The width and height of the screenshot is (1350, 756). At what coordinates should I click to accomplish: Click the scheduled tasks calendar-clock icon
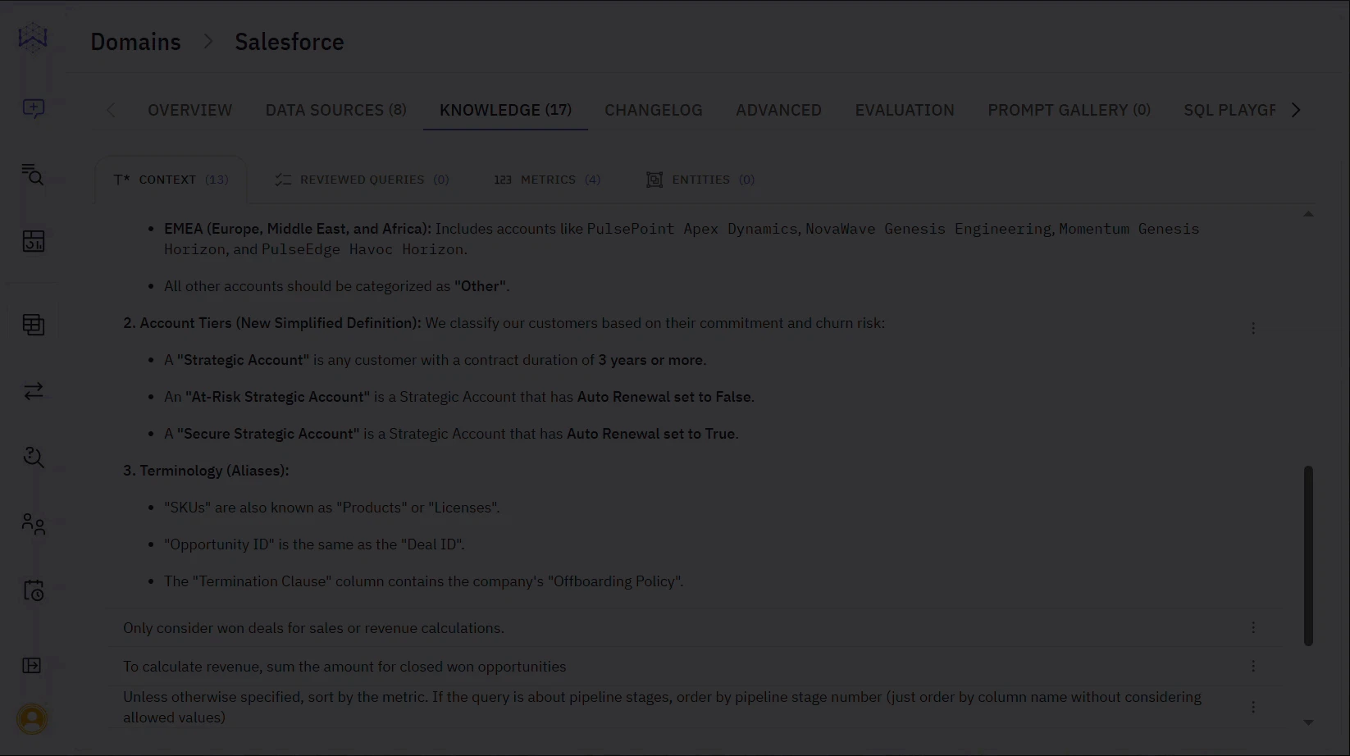[x=33, y=590]
